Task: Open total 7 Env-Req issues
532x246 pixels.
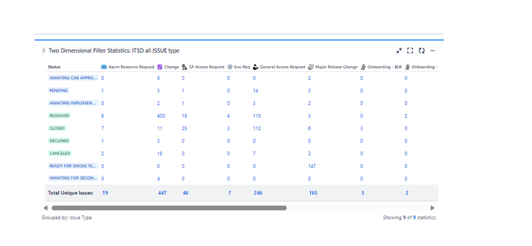Action: click(x=230, y=193)
